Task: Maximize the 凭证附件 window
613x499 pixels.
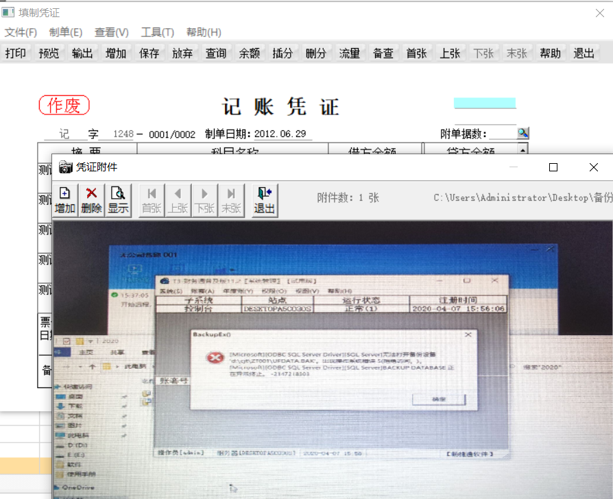Action: pyautogui.click(x=553, y=167)
